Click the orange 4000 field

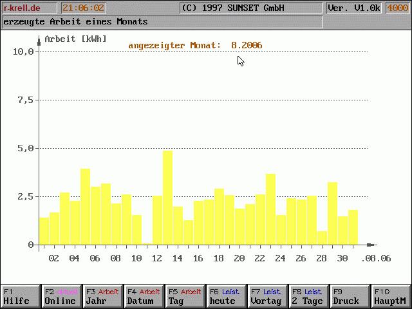(x=397, y=8)
